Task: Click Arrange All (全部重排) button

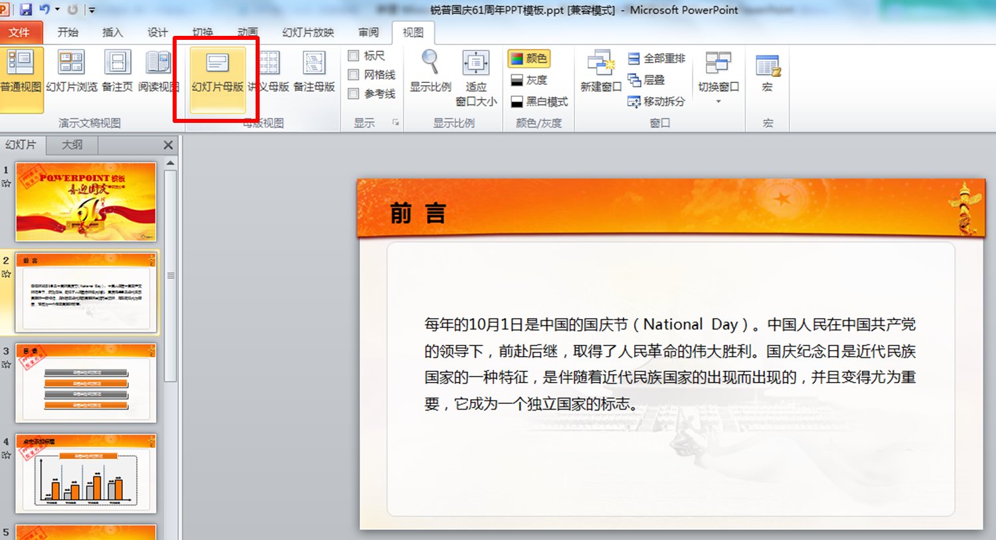Action: 657,58
